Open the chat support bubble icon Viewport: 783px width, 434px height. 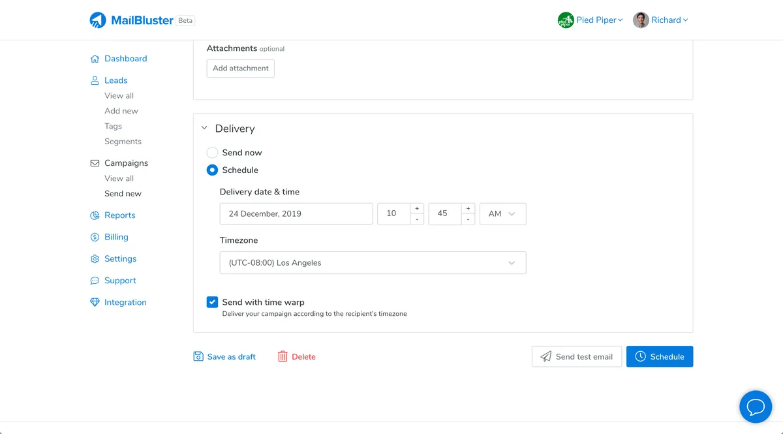pyautogui.click(x=755, y=407)
